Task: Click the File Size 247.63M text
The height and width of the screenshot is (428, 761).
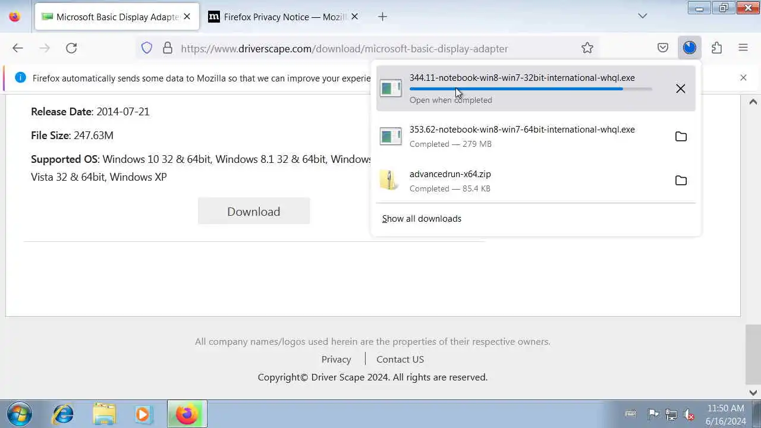Action: (x=72, y=136)
